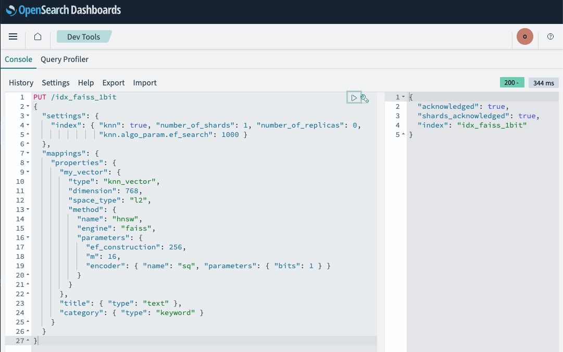
Task: Go to the home icon
Action: click(37, 36)
